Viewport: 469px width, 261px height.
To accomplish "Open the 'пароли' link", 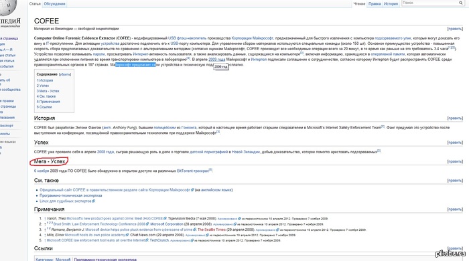I will pos(99,54).
